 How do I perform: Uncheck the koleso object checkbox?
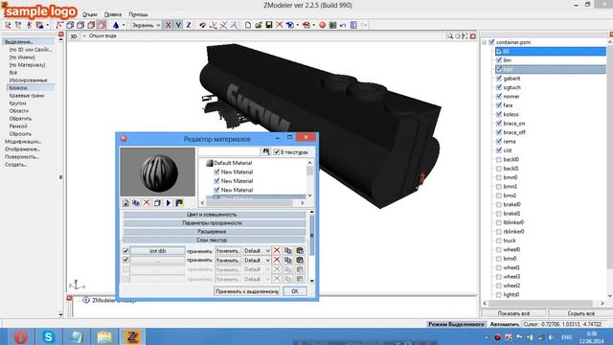tap(499, 114)
